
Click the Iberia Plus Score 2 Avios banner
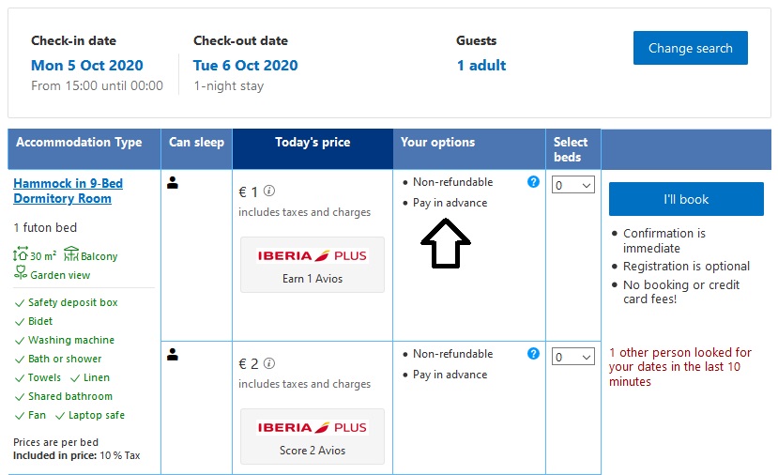[313, 437]
